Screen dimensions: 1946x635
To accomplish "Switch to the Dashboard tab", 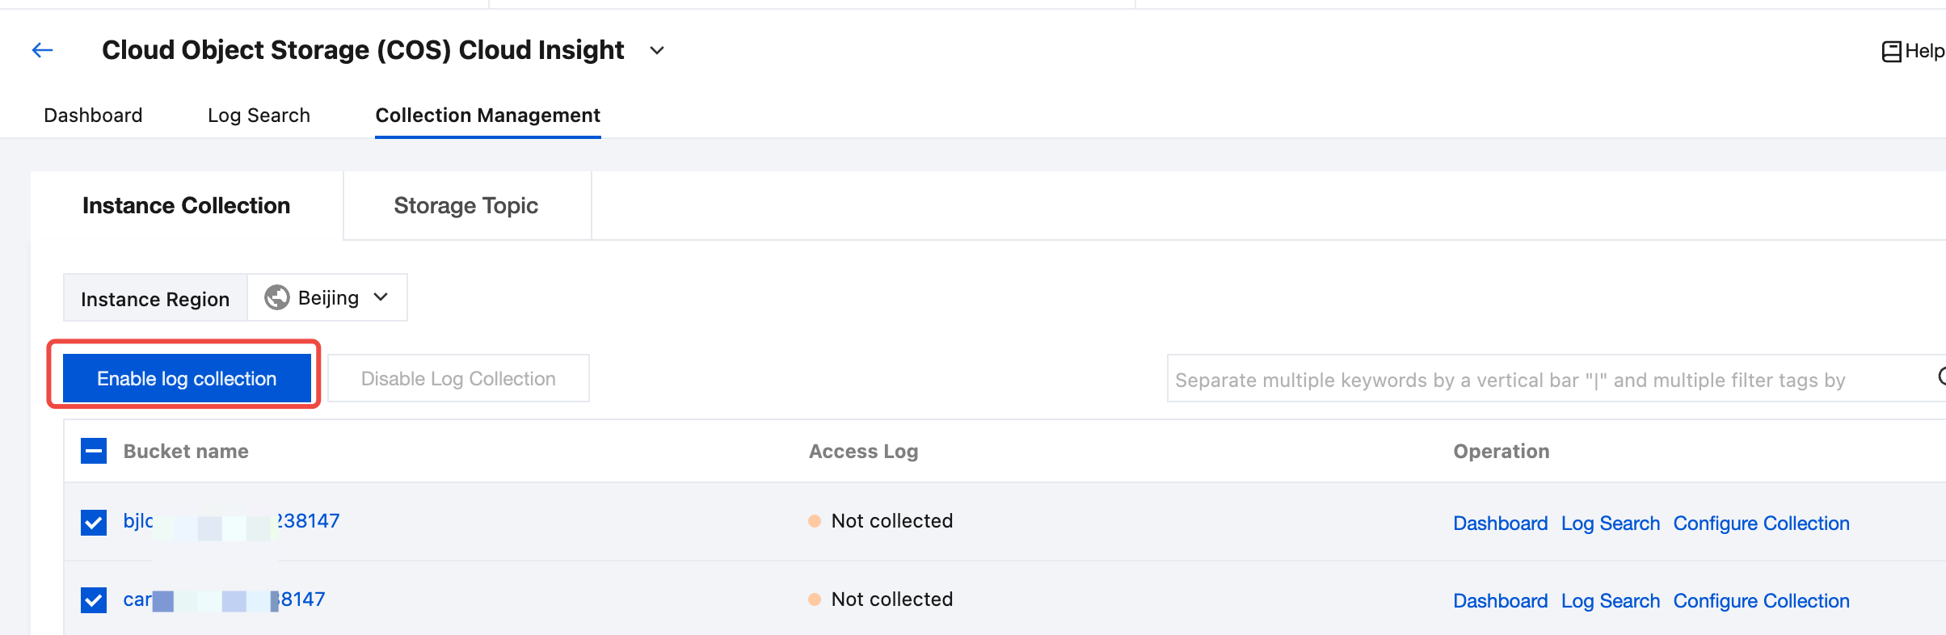I will (93, 116).
